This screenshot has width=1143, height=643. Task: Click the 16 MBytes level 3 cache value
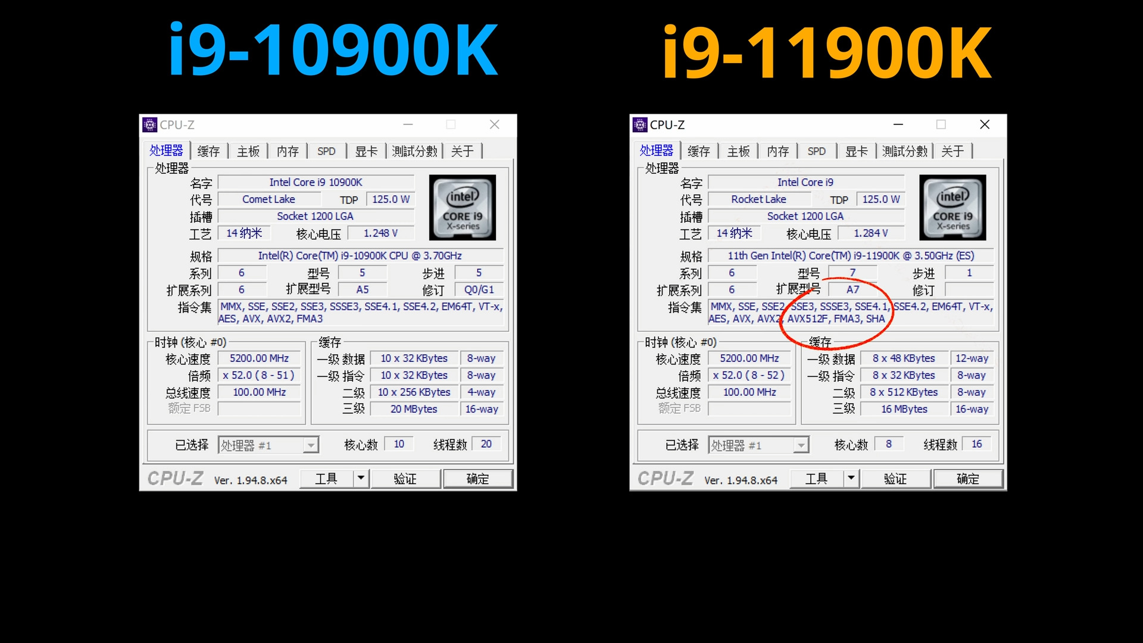(904, 409)
